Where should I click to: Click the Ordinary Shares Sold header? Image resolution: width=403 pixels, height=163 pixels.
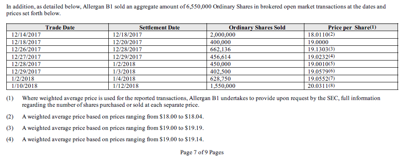(x=257, y=28)
